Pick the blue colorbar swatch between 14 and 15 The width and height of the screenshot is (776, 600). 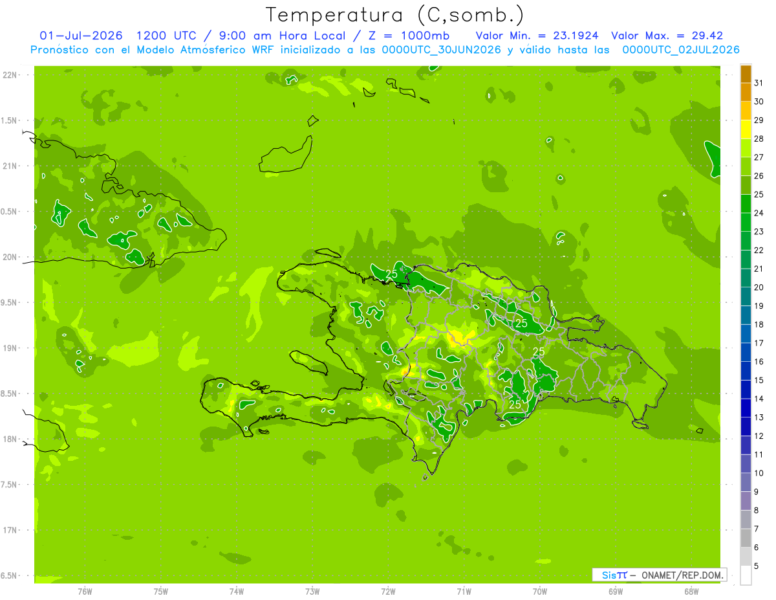tap(746, 390)
